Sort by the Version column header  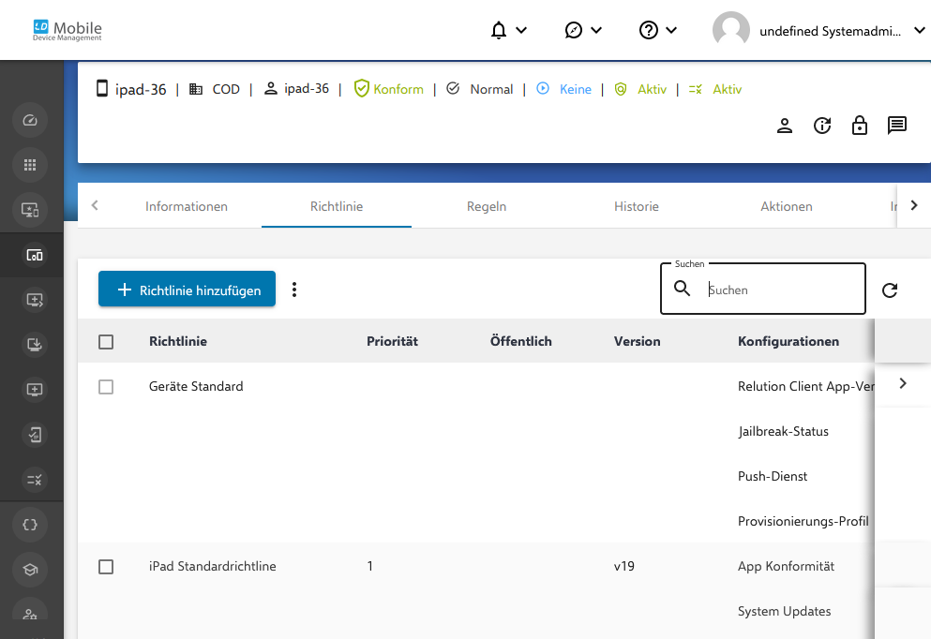point(638,341)
